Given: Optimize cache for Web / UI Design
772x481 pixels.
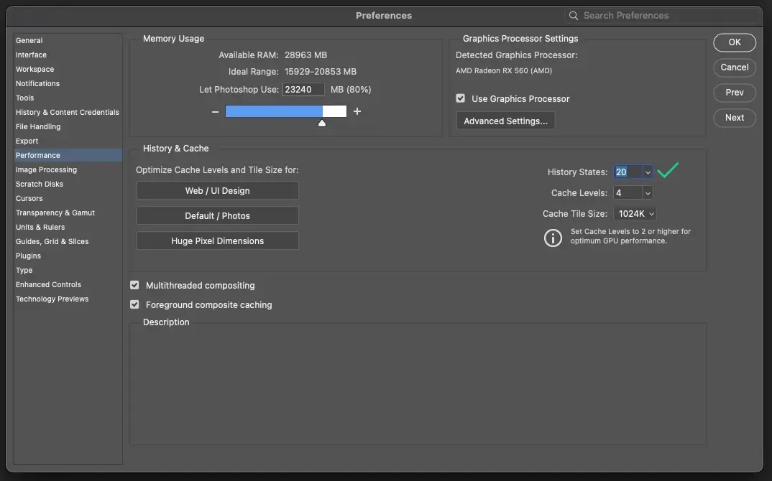Looking at the screenshot, I should pos(217,191).
